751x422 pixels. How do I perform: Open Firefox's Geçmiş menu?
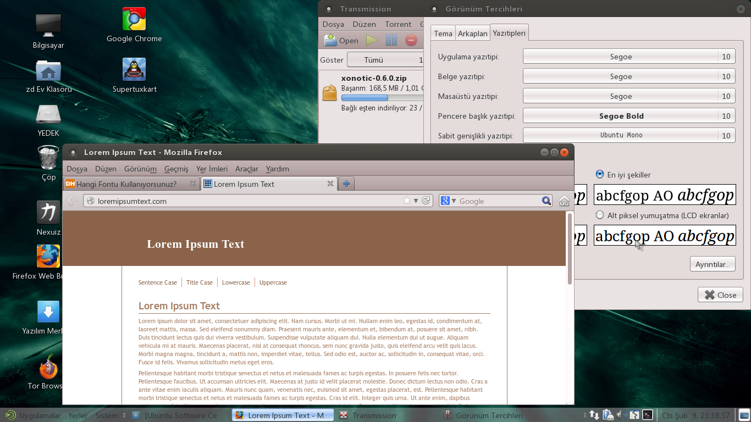[x=176, y=169]
